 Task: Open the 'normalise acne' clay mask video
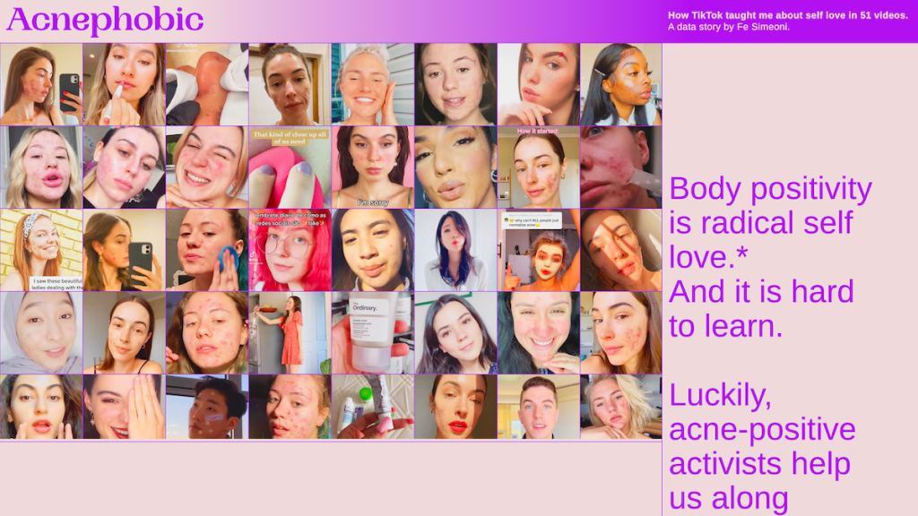click(x=538, y=250)
